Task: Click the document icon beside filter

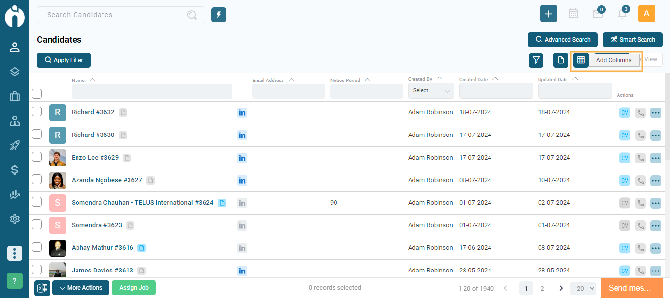Action: [x=561, y=60]
